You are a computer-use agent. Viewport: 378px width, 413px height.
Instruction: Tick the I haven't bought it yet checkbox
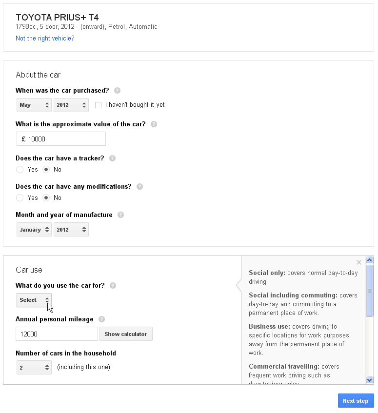98,105
